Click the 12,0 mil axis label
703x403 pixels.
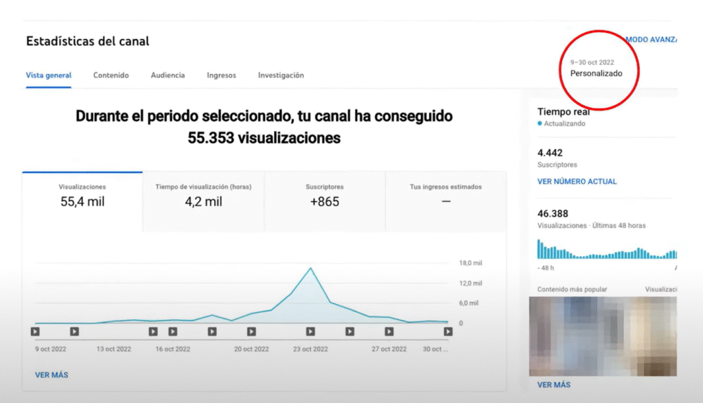[470, 284]
